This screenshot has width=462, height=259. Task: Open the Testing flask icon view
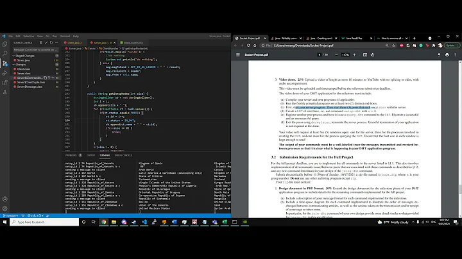pos(4,92)
